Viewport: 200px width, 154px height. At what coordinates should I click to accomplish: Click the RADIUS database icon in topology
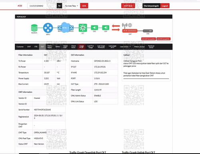tap(34, 28)
